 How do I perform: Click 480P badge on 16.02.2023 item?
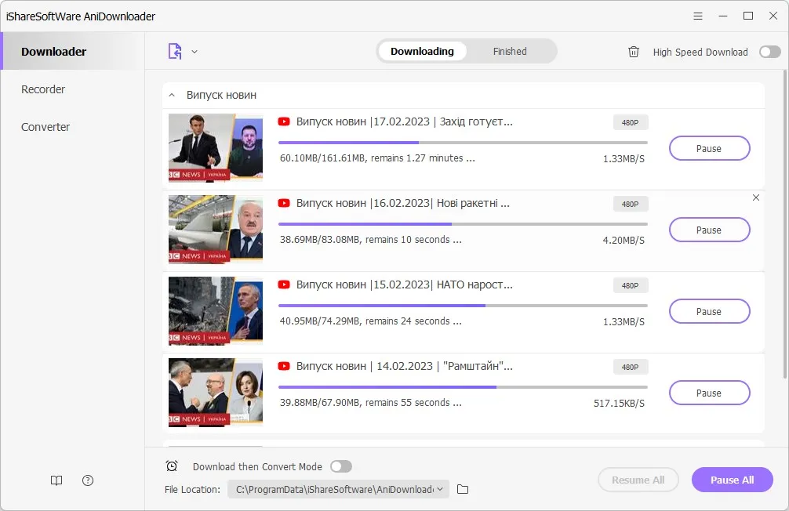point(631,204)
